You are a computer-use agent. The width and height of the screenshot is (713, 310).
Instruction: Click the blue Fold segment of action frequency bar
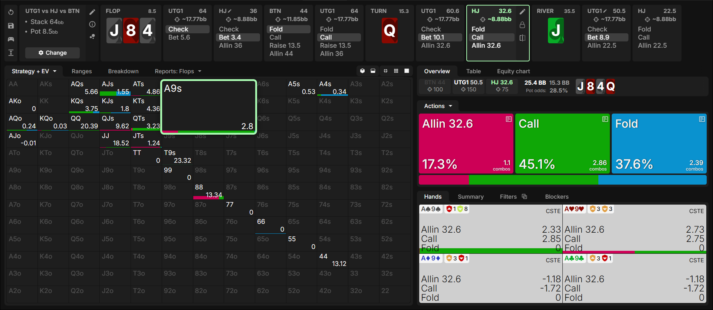coord(652,180)
